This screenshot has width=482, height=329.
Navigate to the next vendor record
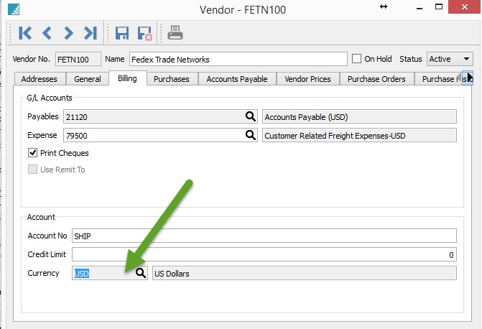tap(69, 32)
